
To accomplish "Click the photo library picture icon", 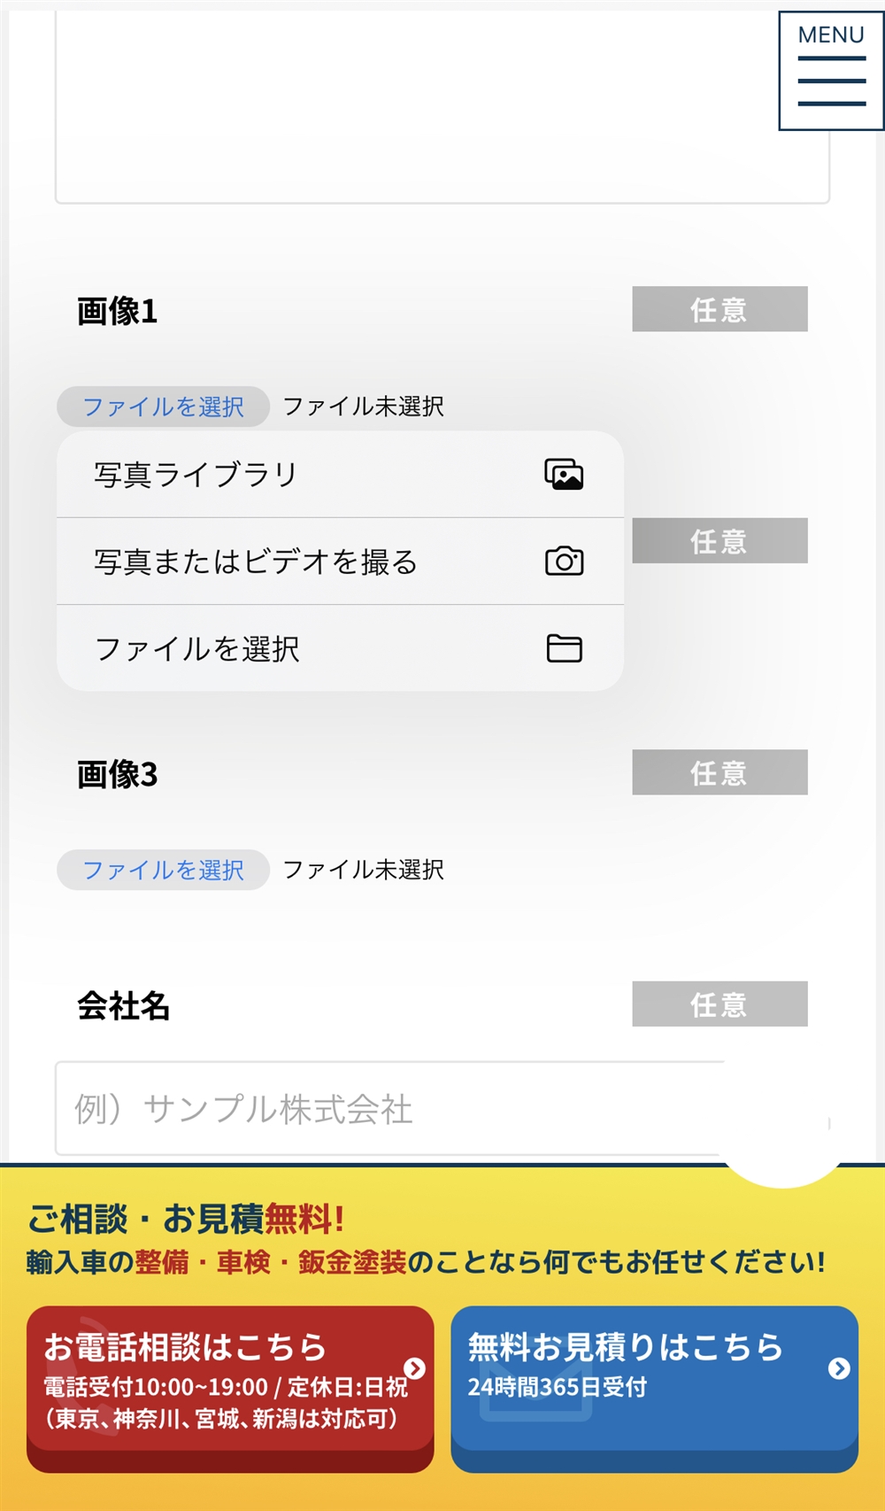I will click(564, 475).
